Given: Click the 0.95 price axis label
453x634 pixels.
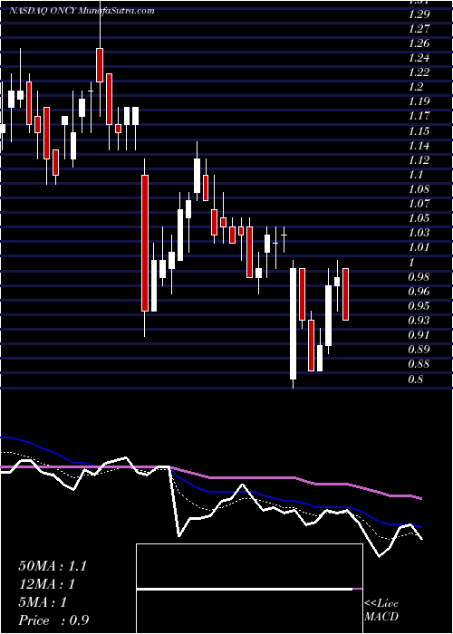Looking at the screenshot, I should 419,306.
